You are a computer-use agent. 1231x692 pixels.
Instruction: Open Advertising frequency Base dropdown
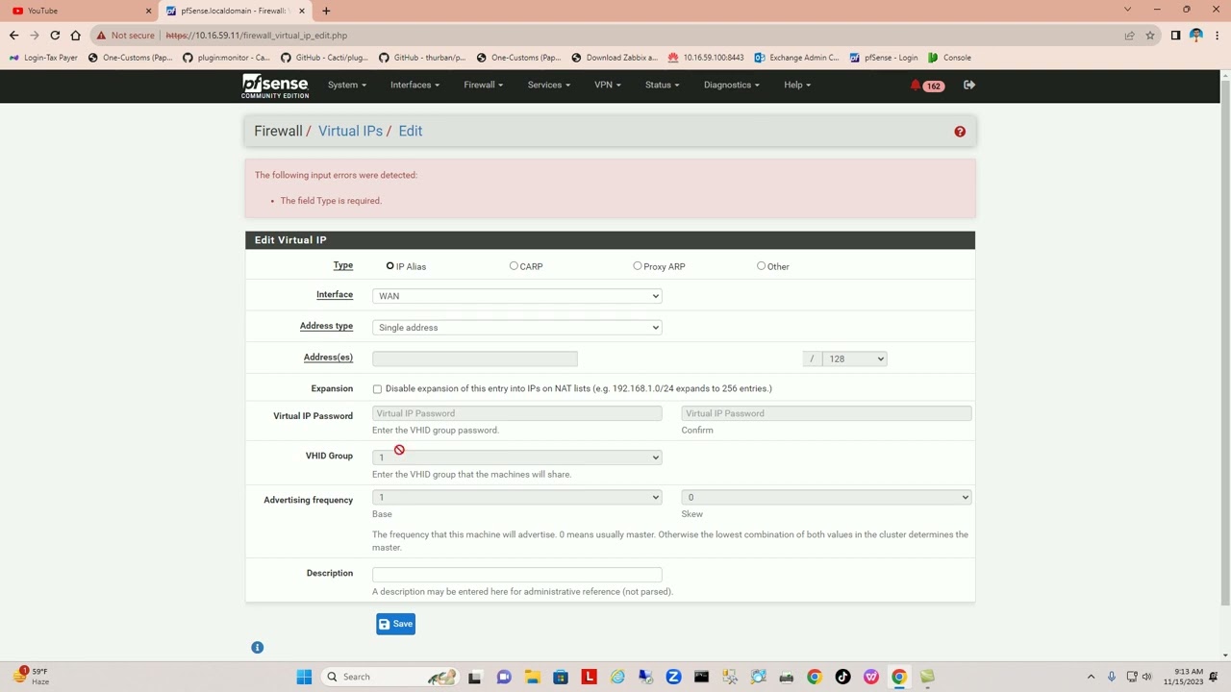tap(516, 497)
